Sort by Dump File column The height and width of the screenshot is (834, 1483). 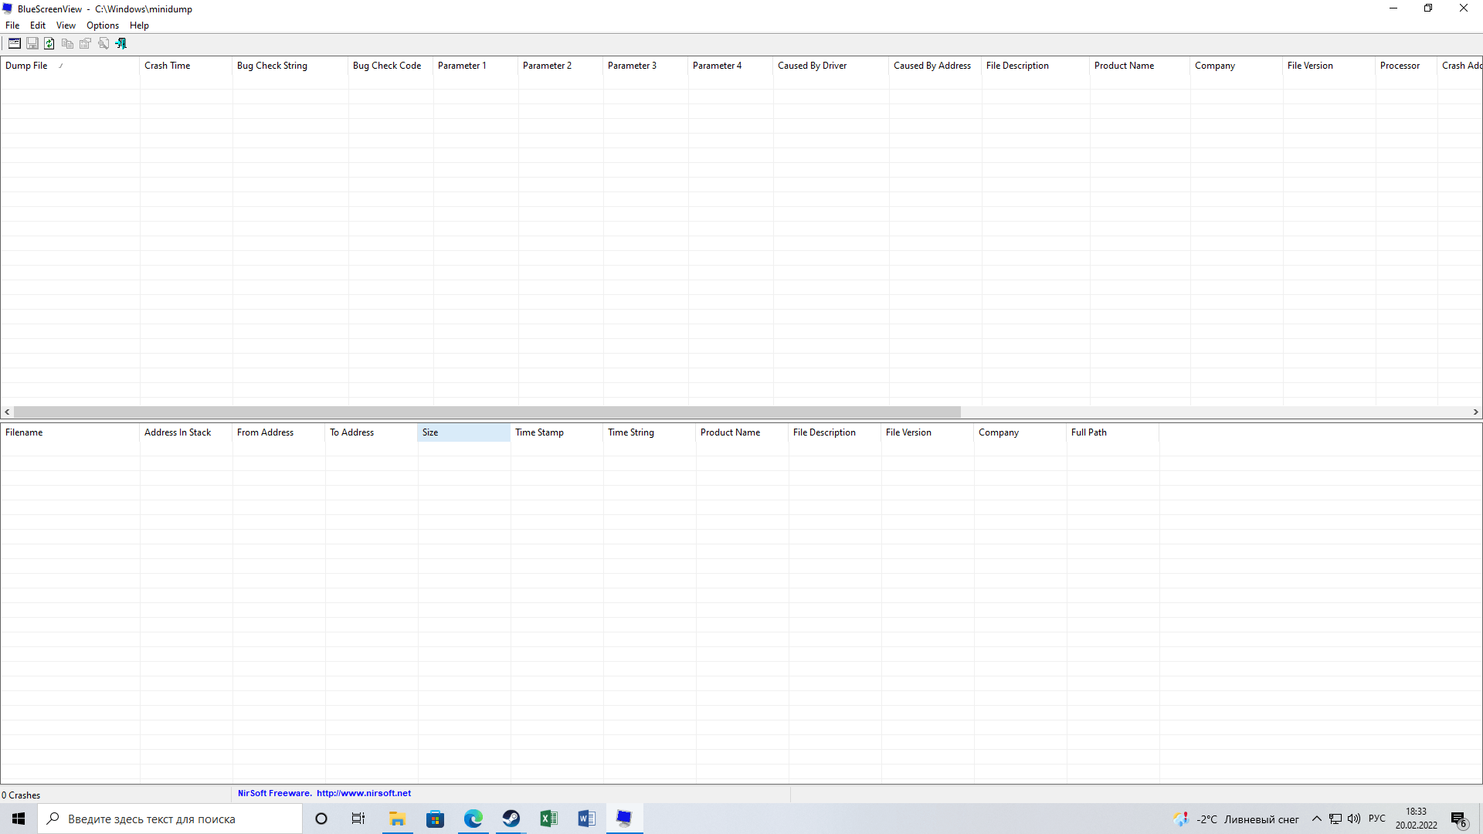click(70, 66)
